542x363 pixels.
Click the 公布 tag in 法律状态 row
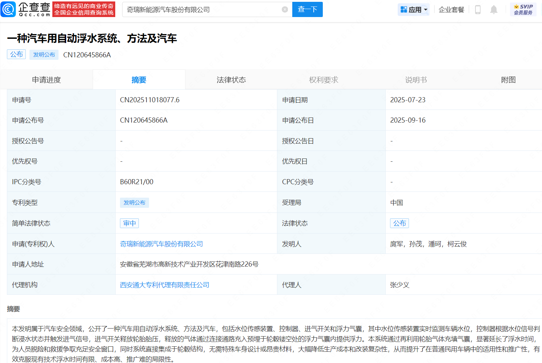click(x=400, y=223)
